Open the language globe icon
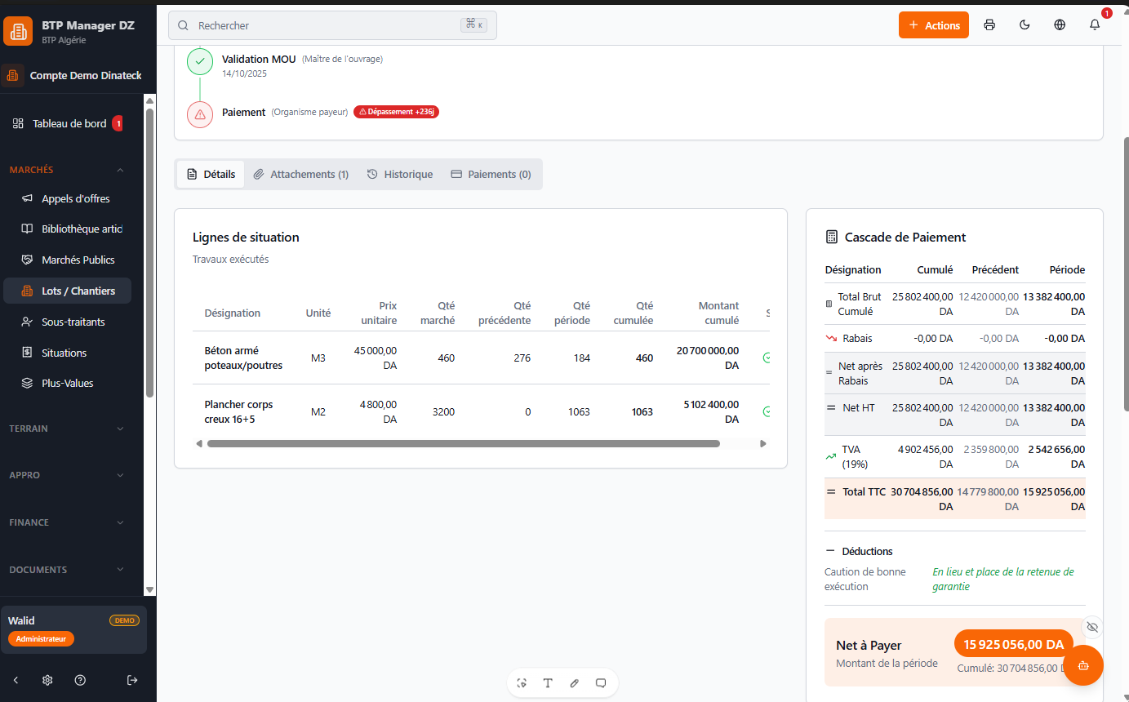 [1060, 24]
